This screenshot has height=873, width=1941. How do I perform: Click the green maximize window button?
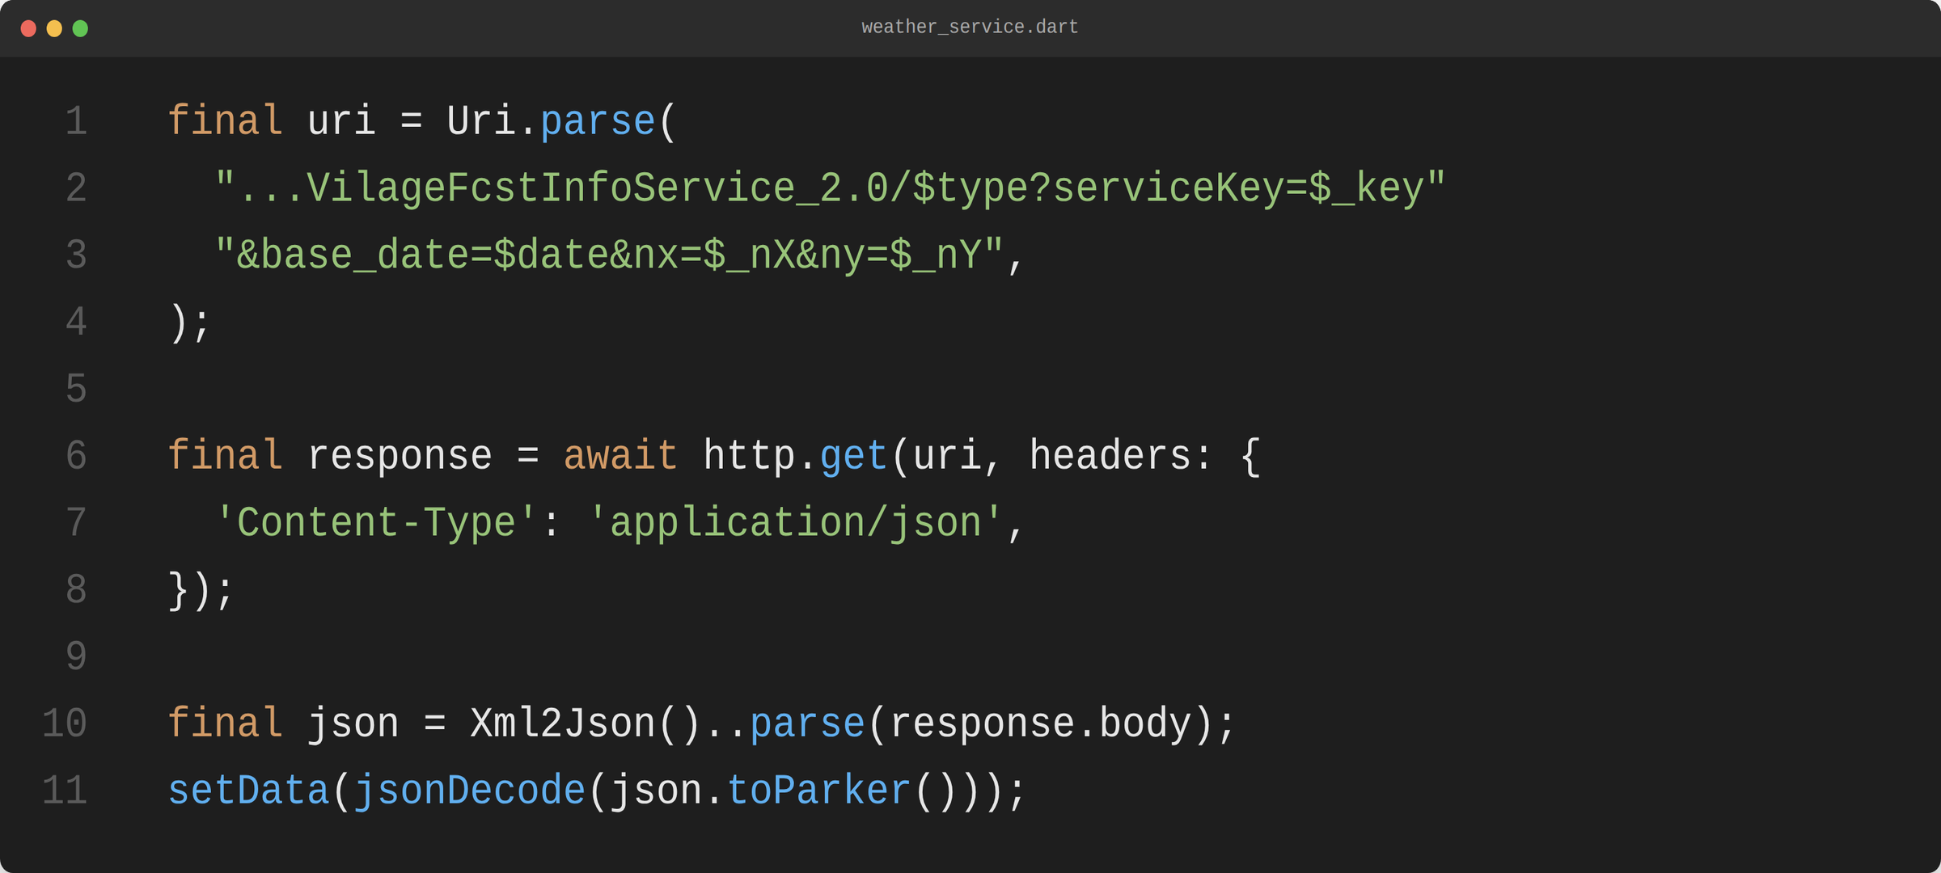coord(80,28)
